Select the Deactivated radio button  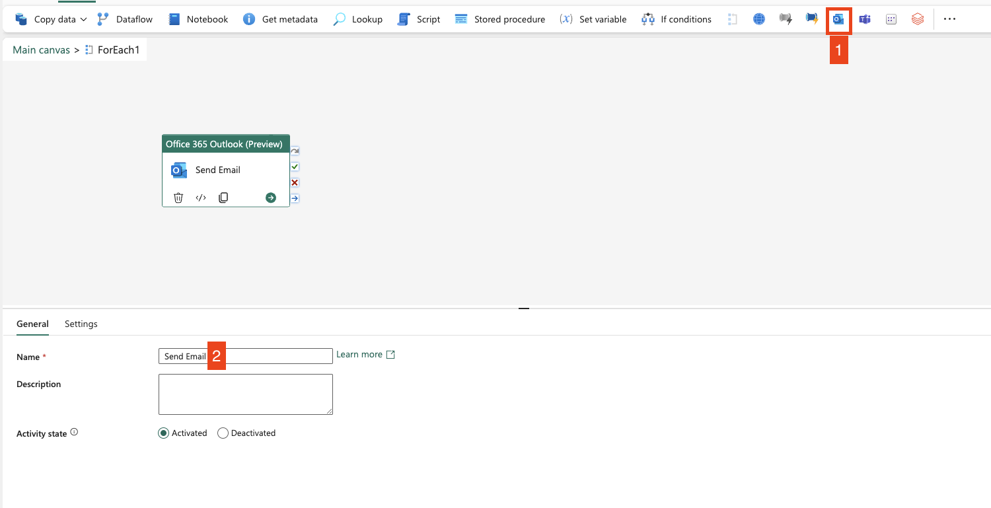[223, 433]
